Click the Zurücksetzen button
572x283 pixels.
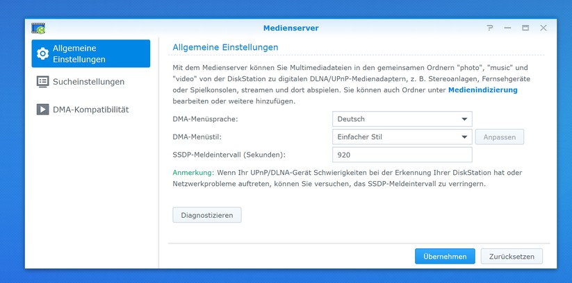click(512, 257)
